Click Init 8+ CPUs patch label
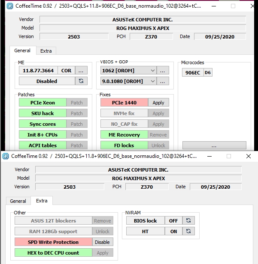The height and width of the screenshot is (264, 258). (42, 135)
